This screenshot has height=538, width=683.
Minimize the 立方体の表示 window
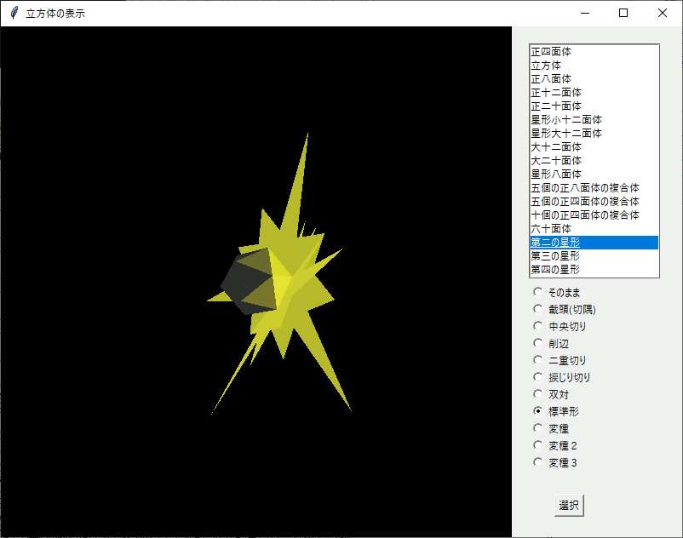point(585,13)
